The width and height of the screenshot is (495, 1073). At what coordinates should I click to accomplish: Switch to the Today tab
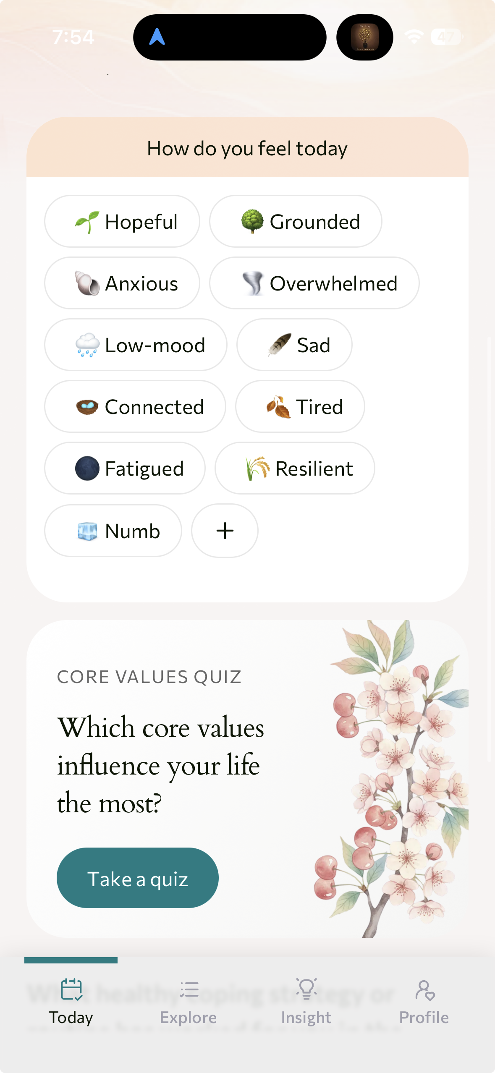(71, 1008)
